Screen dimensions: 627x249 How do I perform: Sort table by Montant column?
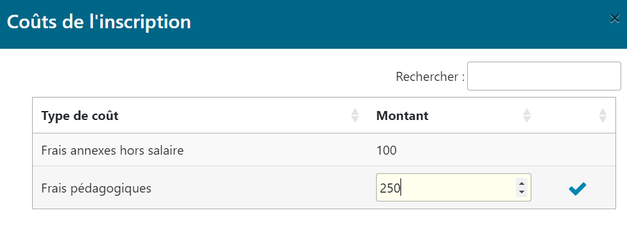click(527, 116)
